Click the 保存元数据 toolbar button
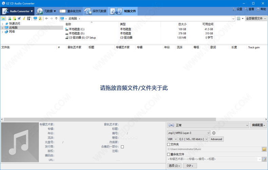This screenshot has width=268, height=170. tap(95, 11)
